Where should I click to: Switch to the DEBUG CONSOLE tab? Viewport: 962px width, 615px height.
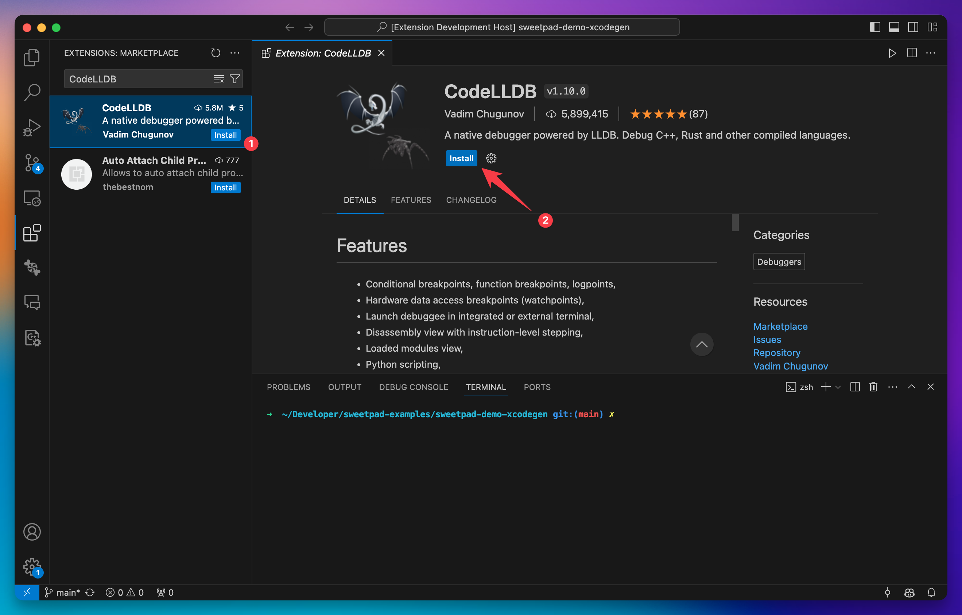point(414,387)
